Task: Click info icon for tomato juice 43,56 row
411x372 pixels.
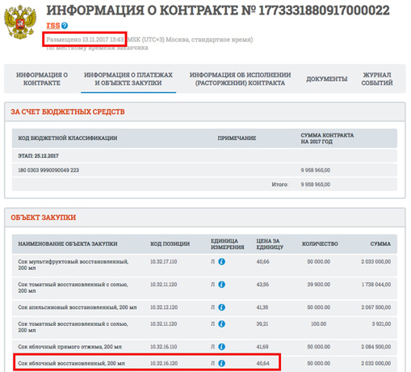Action: click(x=221, y=285)
